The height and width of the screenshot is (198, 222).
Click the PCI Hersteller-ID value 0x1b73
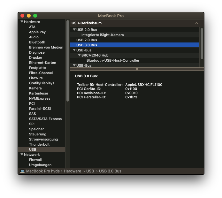131,97
